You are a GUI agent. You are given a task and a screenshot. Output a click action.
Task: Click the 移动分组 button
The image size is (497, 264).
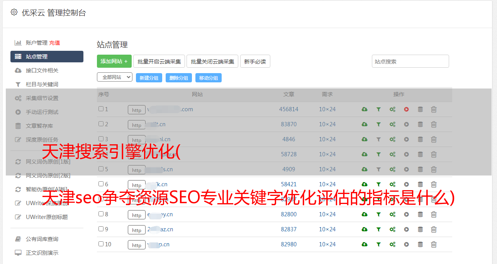click(x=209, y=78)
